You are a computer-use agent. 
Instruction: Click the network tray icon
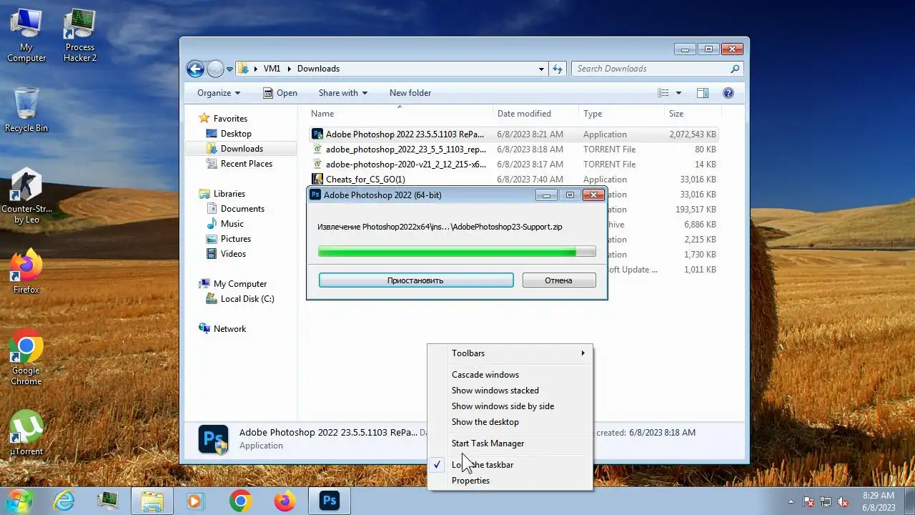coord(826,501)
